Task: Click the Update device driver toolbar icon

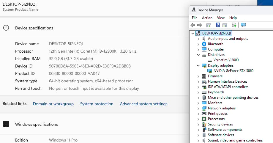Action: coord(234,25)
